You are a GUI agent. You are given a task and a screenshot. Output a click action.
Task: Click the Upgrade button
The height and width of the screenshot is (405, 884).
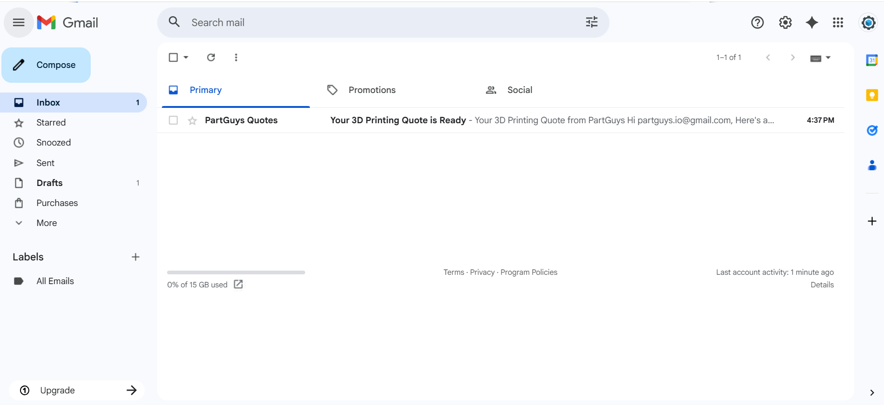click(76, 390)
